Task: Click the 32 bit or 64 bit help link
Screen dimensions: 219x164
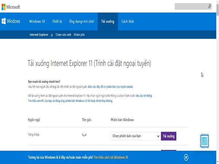Action: 70,101
